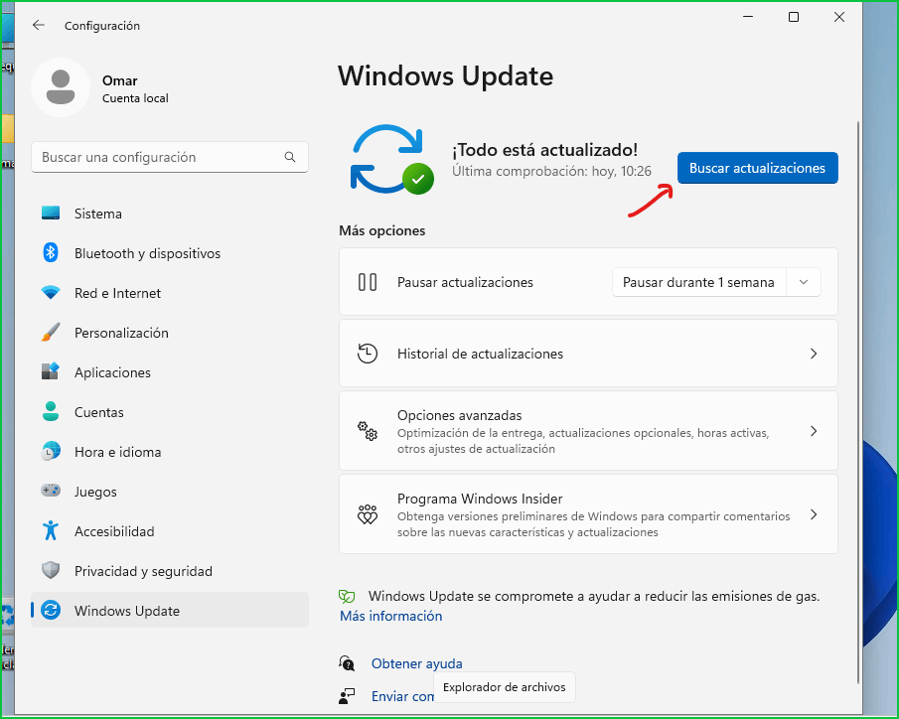Click the gears icon of Opciones avanzadas

(368, 431)
